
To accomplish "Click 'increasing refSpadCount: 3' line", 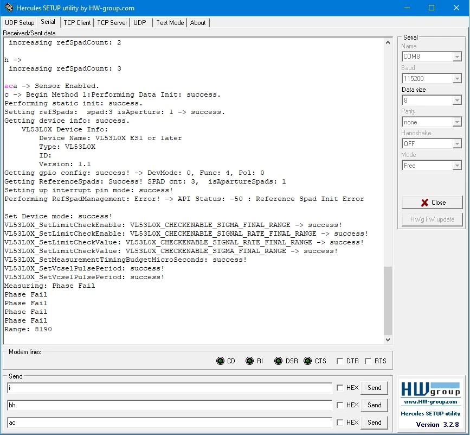I will [x=65, y=69].
